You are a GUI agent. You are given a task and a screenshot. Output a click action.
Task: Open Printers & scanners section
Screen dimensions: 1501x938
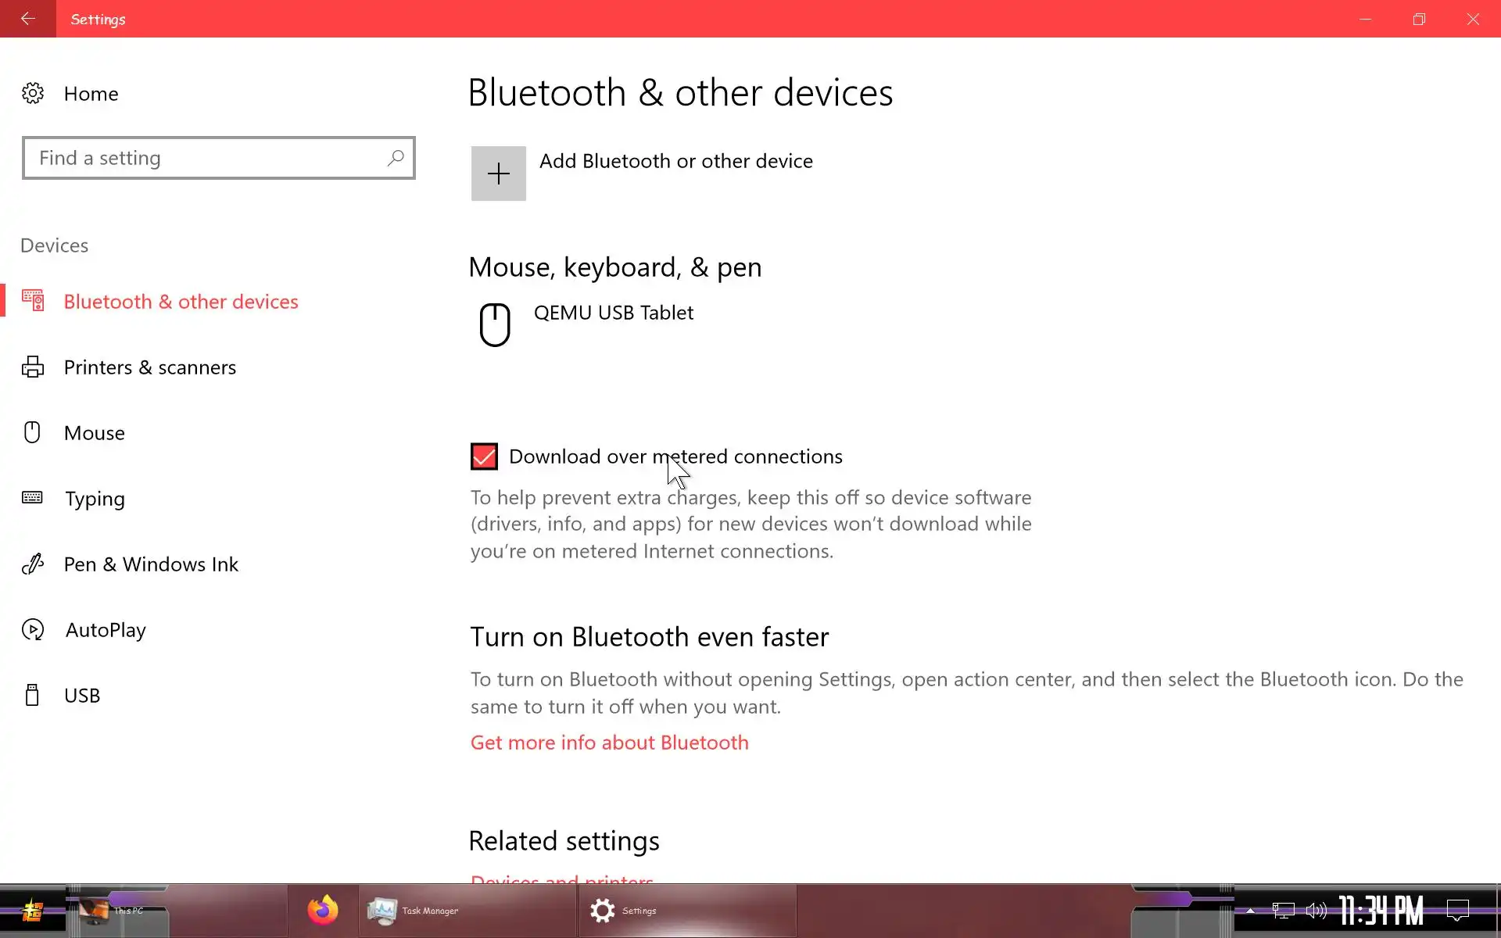click(149, 367)
